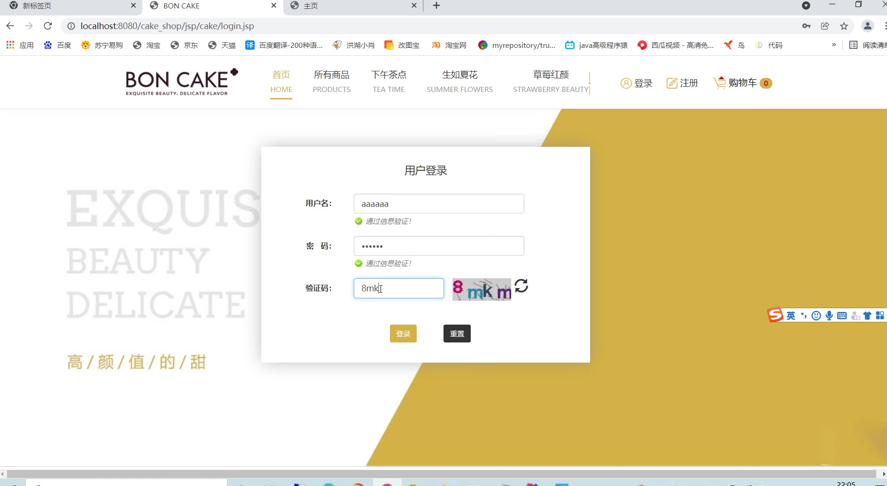
Task: Click the share page icon
Action: [825, 26]
